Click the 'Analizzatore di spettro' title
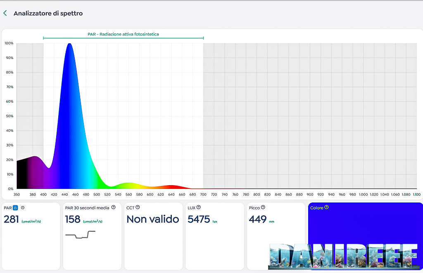Viewport: 423px width, 273px height. (48, 13)
